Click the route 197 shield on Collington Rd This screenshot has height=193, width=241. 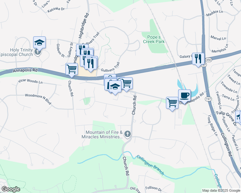[x=208, y=99]
